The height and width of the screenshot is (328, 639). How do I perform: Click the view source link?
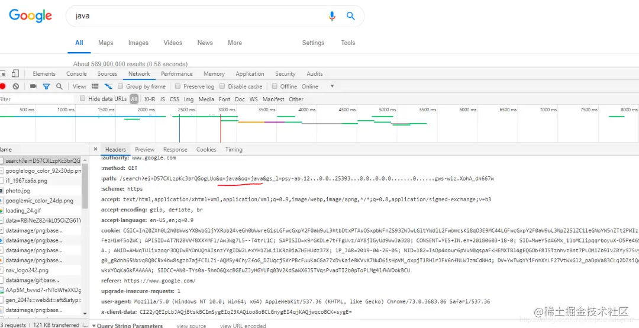(191, 326)
